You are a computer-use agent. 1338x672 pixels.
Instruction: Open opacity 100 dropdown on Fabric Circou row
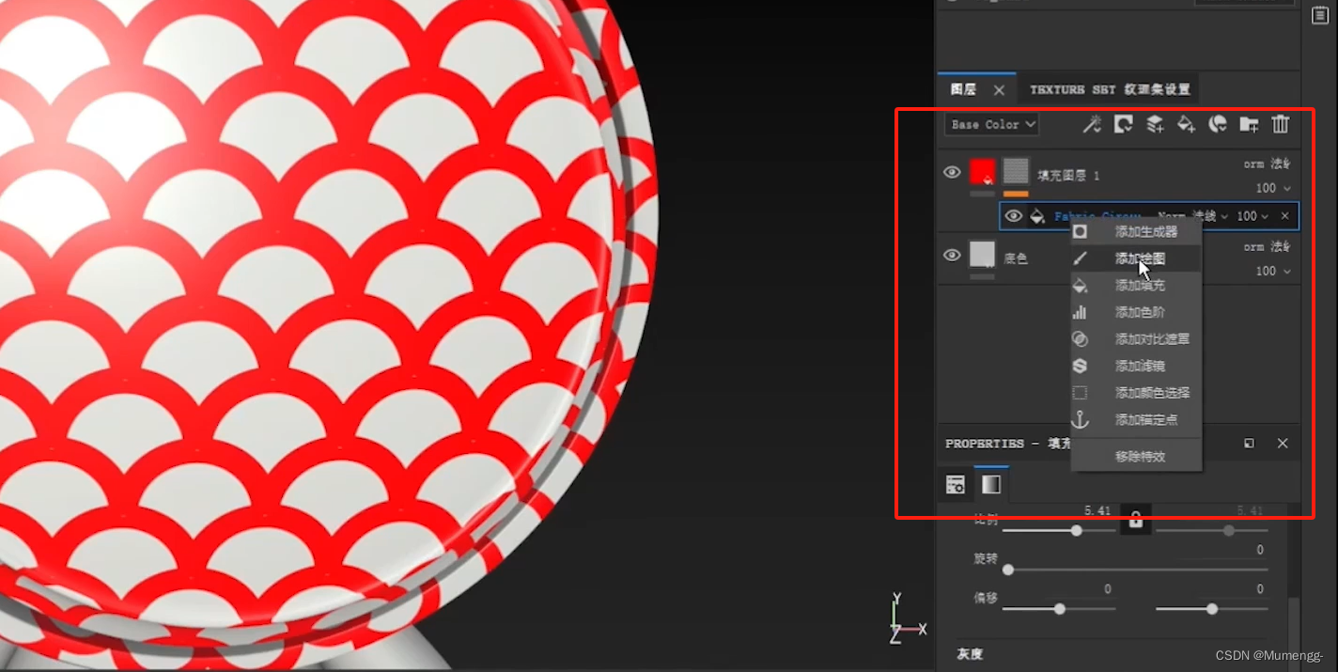pyautogui.click(x=1252, y=216)
